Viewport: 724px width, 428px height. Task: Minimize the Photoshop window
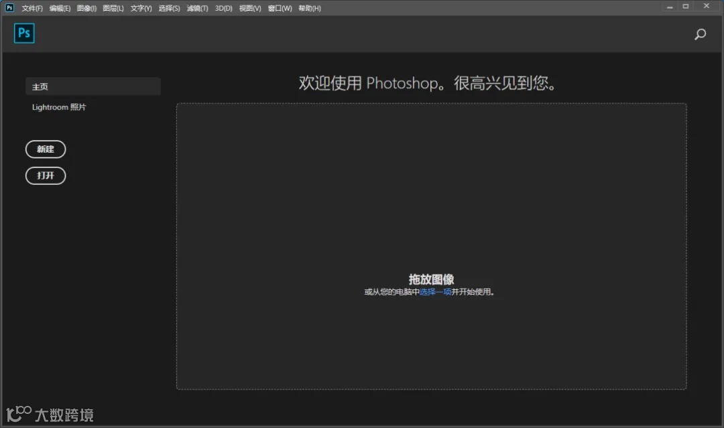click(x=670, y=7)
